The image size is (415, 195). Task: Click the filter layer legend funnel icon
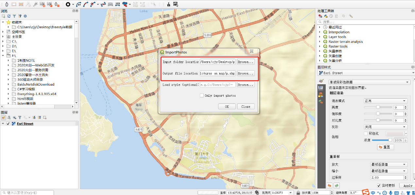pos(20,117)
